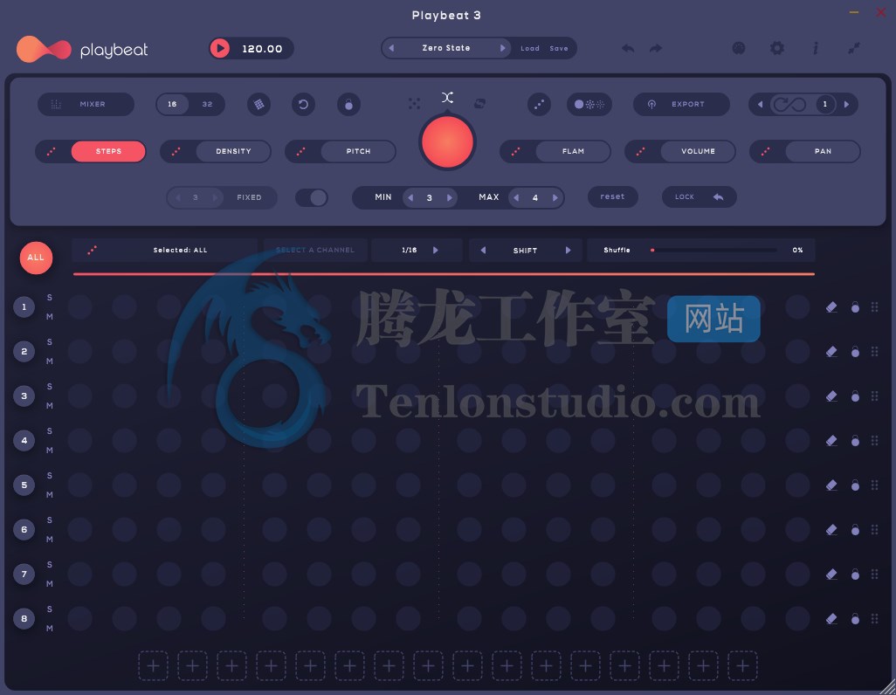Click the first plus pattern slot
Screen dimensions: 896x695
(153, 666)
